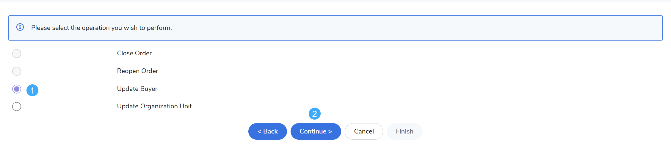Viewport: 671px width, 148px height.
Task: Click the 'Close Order' label text
Action: click(x=134, y=53)
